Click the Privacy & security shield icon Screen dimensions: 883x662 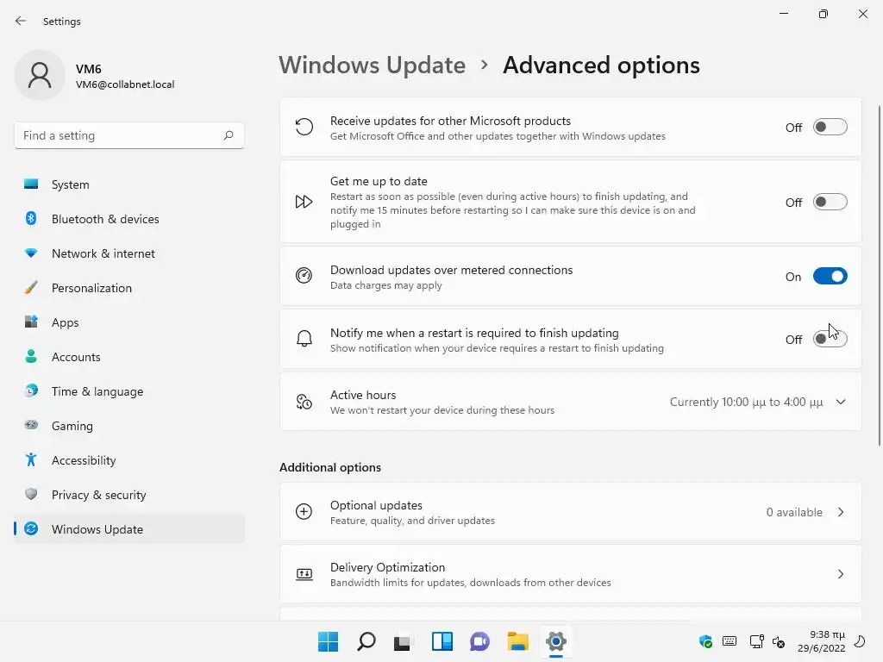coord(31,494)
